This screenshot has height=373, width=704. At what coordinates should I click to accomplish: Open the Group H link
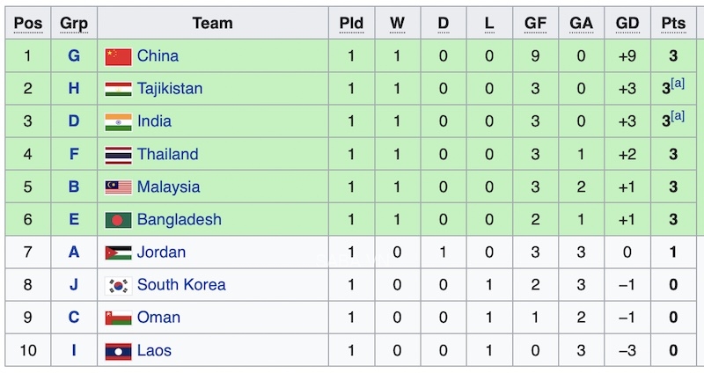pos(74,89)
